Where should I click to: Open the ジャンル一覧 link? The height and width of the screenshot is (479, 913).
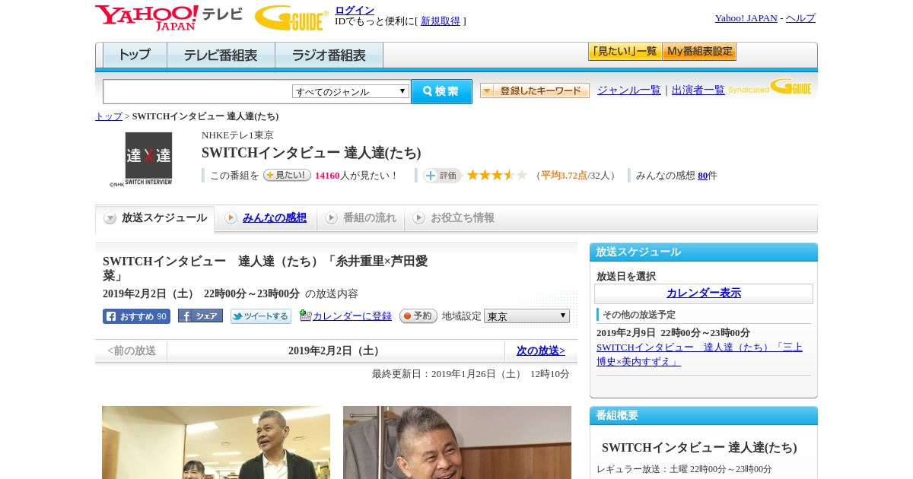629,90
